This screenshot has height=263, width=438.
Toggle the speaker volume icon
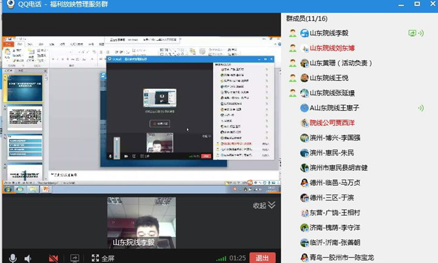28,258
